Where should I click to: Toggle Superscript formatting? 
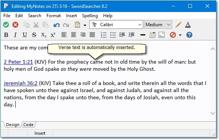(53, 35)
